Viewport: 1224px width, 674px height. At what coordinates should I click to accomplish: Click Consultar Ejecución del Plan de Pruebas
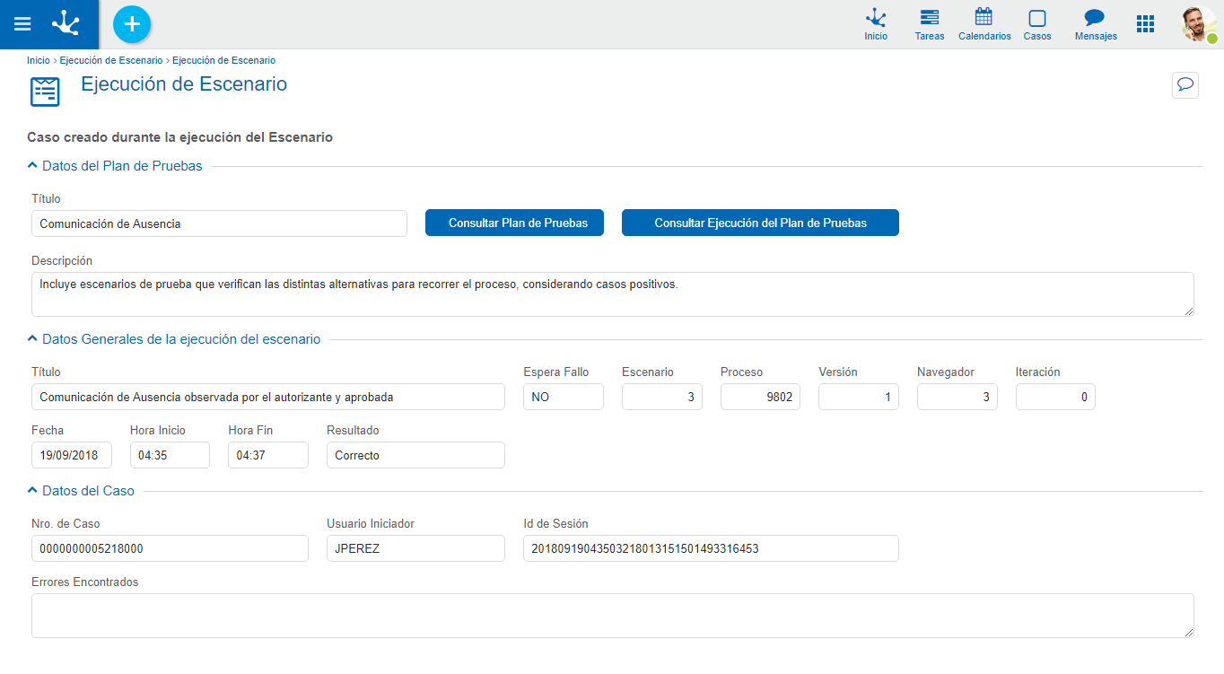pos(760,223)
